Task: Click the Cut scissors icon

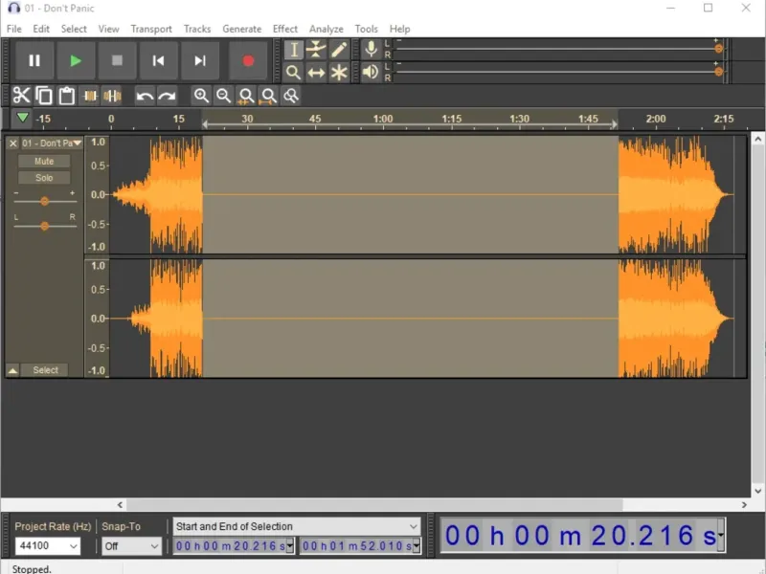Action: click(x=21, y=96)
